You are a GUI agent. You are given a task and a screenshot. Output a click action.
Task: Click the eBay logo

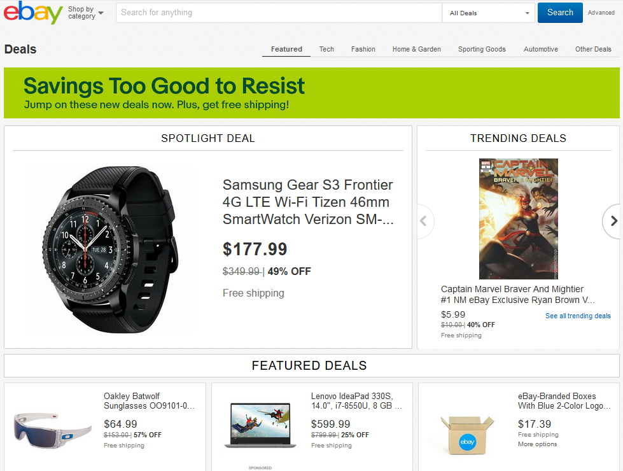coord(32,13)
